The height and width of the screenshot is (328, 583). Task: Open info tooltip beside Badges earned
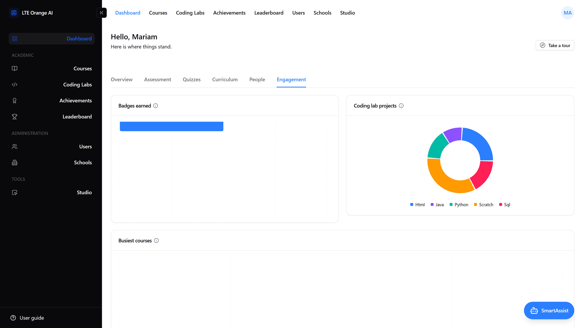click(155, 106)
